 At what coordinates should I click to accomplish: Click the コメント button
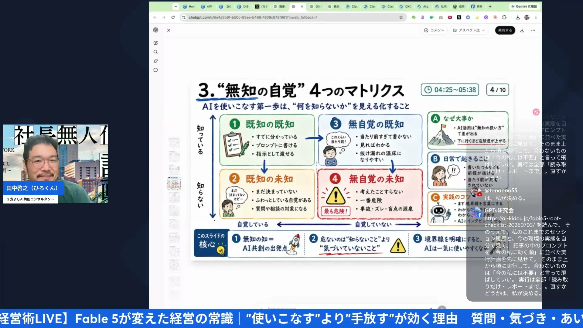pyautogui.click(x=434, y=30)
